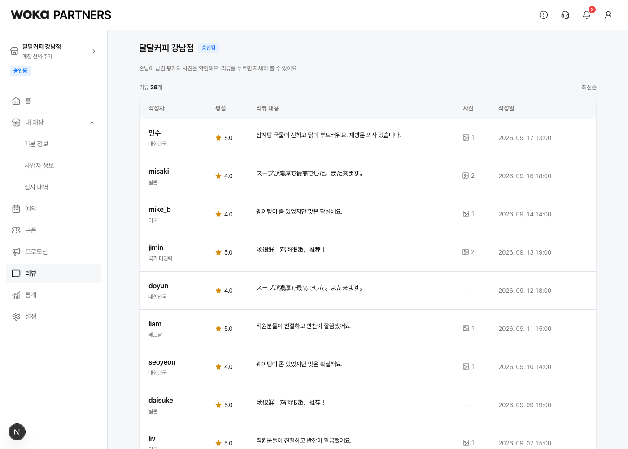Viewport: 628px width, 449px height.
Task: Open 예약 in the sidebar
Action: (53, 209)
